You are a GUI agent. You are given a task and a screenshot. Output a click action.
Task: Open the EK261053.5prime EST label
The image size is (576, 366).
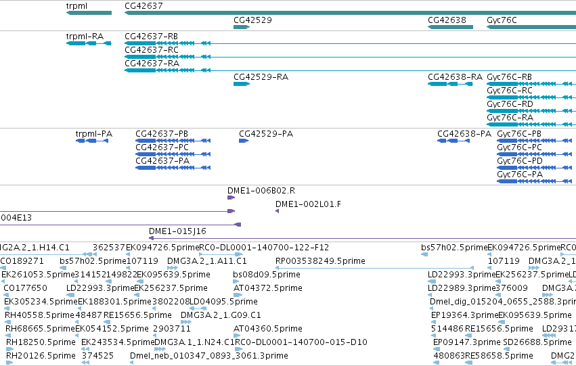(38, 275)
